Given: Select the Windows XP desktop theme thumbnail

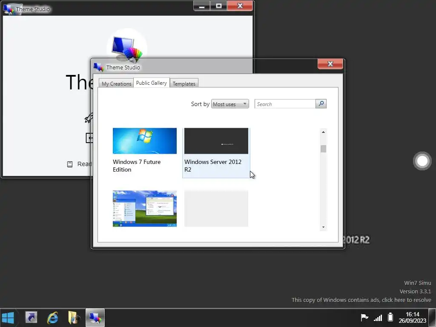Looking at the screenshot, I should coord(145,209).
